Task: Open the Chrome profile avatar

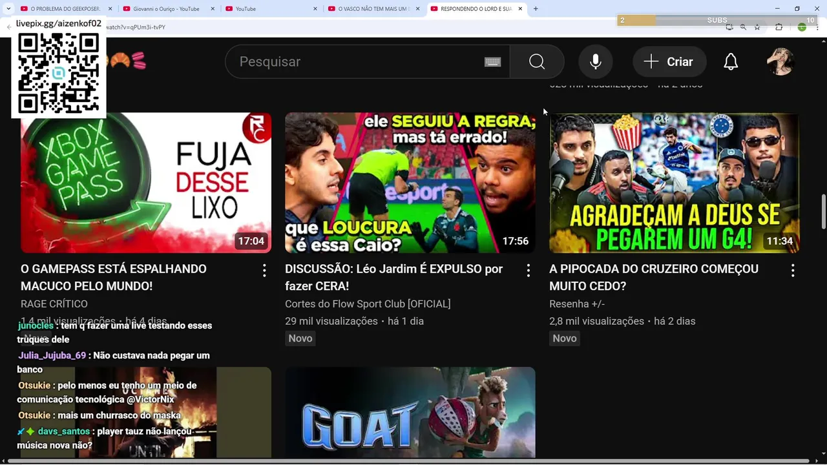Action: [802, 27]
